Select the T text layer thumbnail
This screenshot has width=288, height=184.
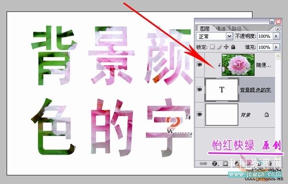click(x=222, y=89)
